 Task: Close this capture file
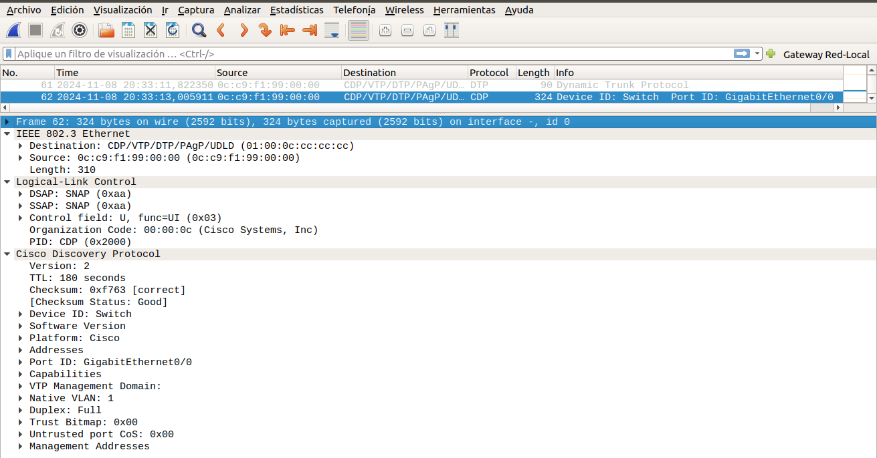click(x=151, y=30)
